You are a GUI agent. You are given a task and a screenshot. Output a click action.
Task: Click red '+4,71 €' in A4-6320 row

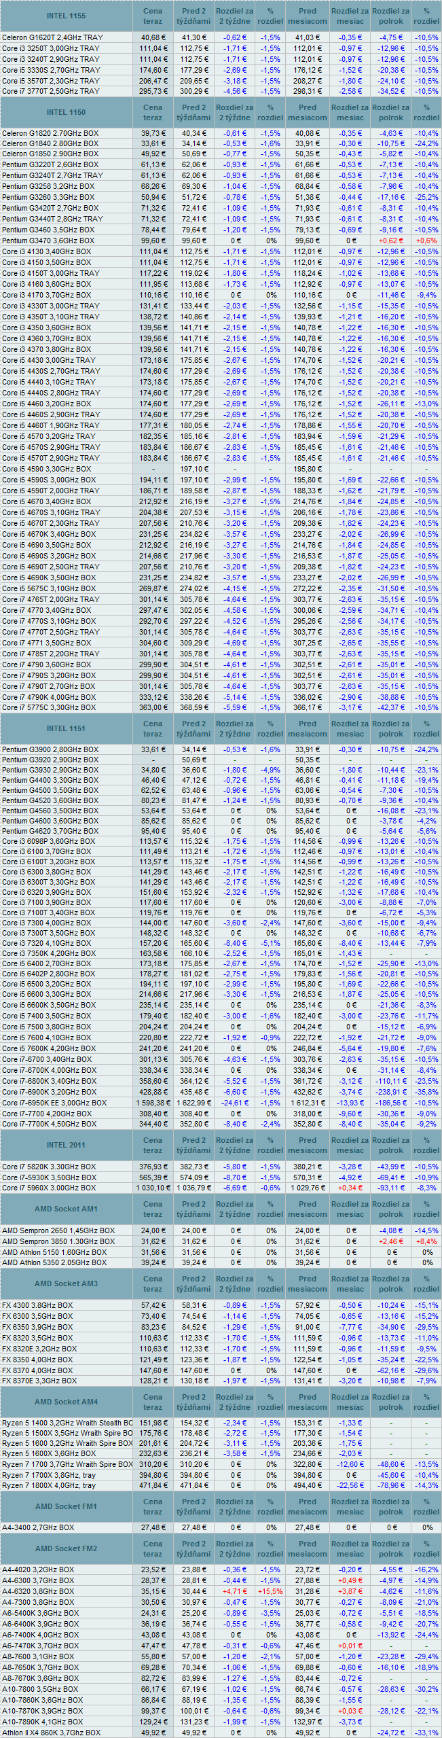tap(235, 1591)
